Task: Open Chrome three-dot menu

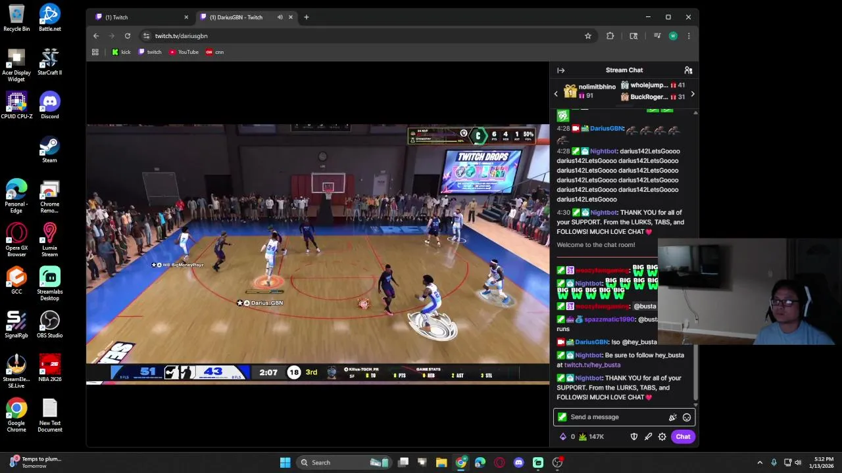Action: click(x=689, y=36)
